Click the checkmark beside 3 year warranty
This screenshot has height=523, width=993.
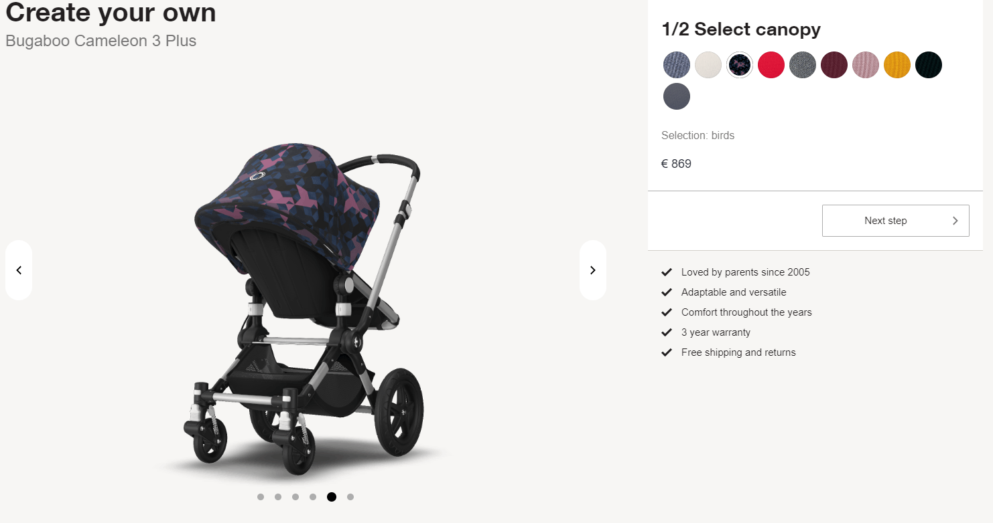pos(667,332)
